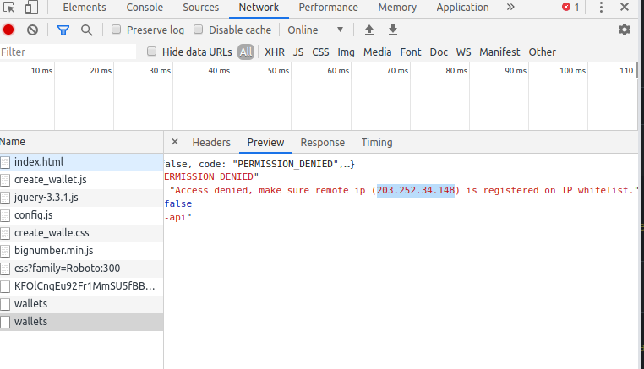This screenshot has height=369, width=644.
Task: Open Network settings gear
Action: [x=625, y=30]
